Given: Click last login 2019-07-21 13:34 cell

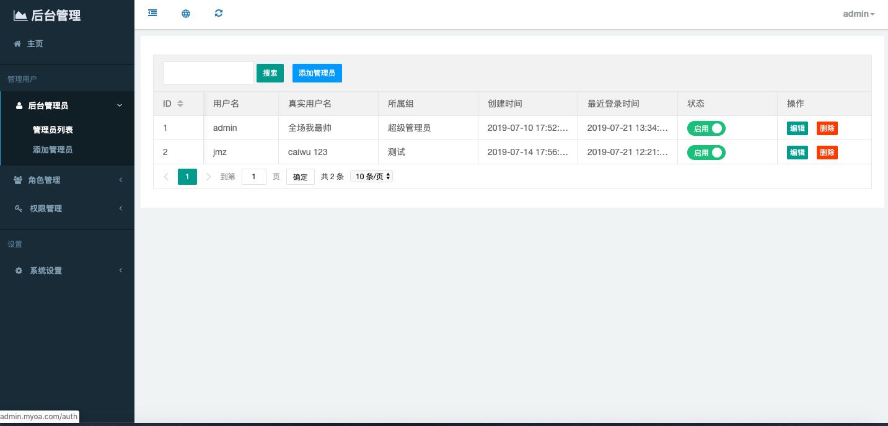Looking at the screenshot, I should (628, 128).
